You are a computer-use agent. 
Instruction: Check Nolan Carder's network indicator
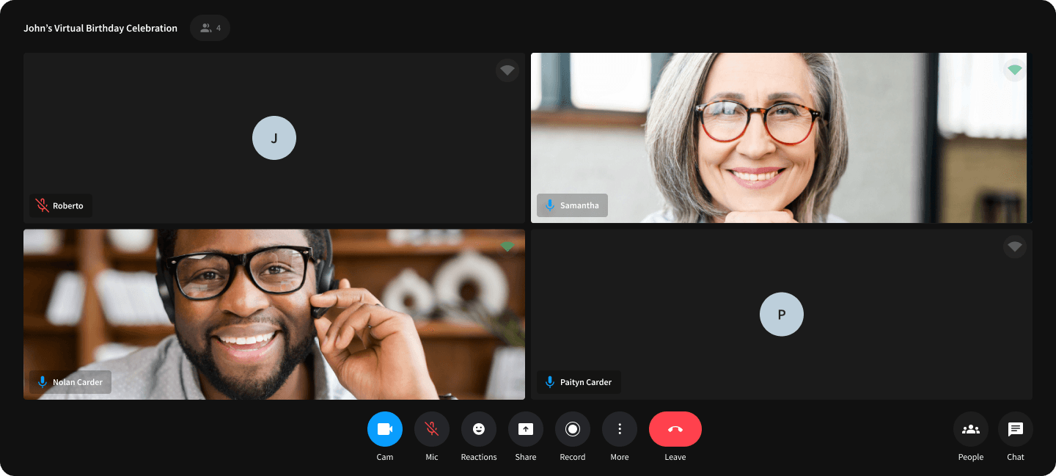507,246
